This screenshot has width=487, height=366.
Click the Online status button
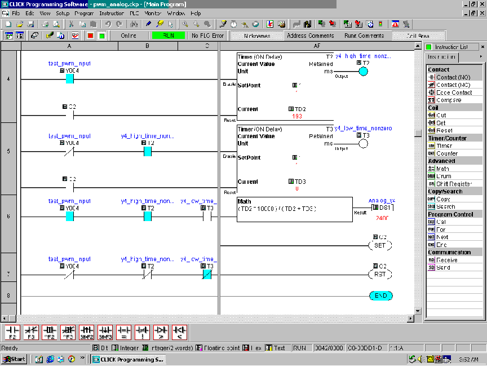tap(129, 36)
